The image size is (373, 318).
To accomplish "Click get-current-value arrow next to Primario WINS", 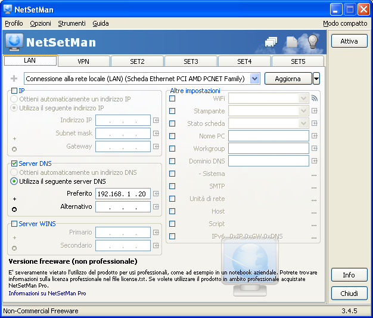I will [156, 233].
